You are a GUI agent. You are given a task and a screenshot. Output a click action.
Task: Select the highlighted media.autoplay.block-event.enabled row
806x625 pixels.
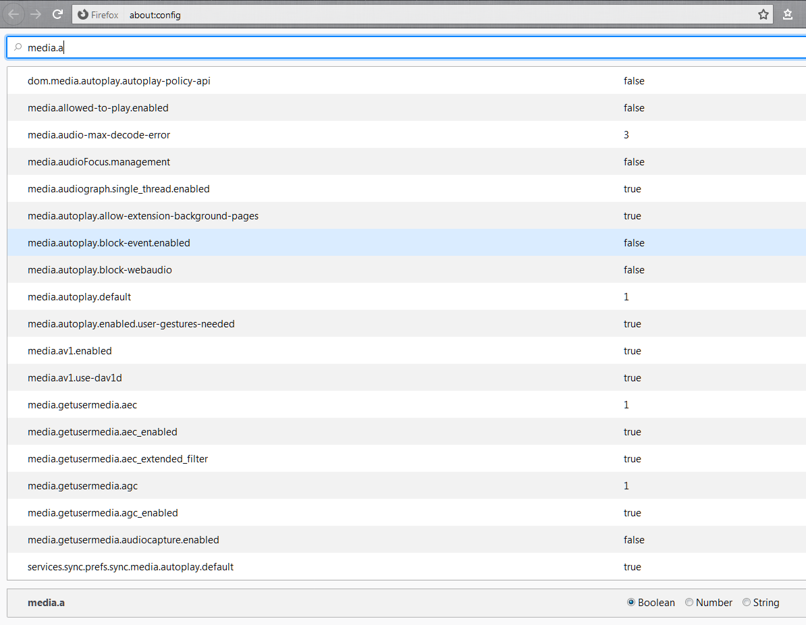coord(109,242)
